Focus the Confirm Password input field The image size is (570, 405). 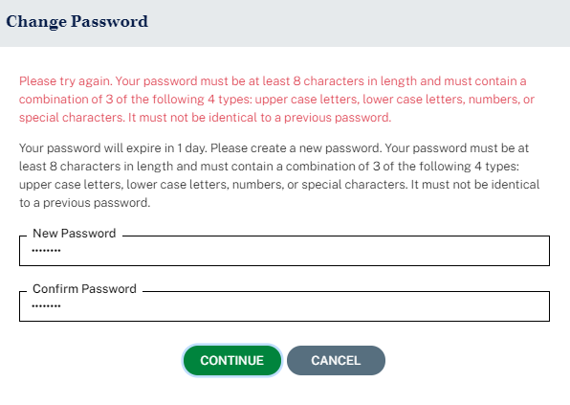click(284, 306)
